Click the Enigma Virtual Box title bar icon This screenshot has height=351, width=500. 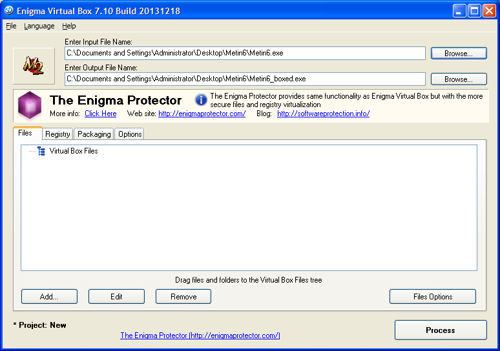pyautogui.click(x=8, y=10)
